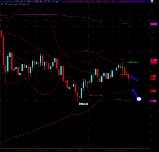Click the 5/9 date label
Viewport: 159px width, 152px height.
point(8,151)
